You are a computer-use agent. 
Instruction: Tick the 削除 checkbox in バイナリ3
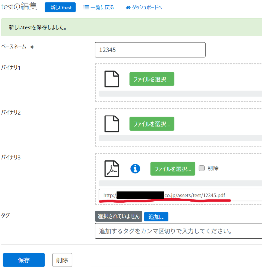point(202,168)
